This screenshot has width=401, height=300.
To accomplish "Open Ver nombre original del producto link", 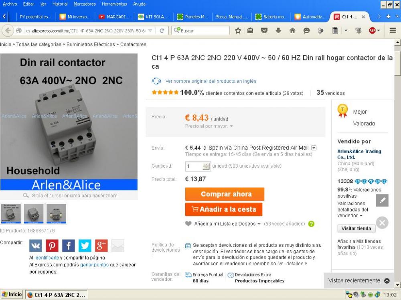I will 211,81.
